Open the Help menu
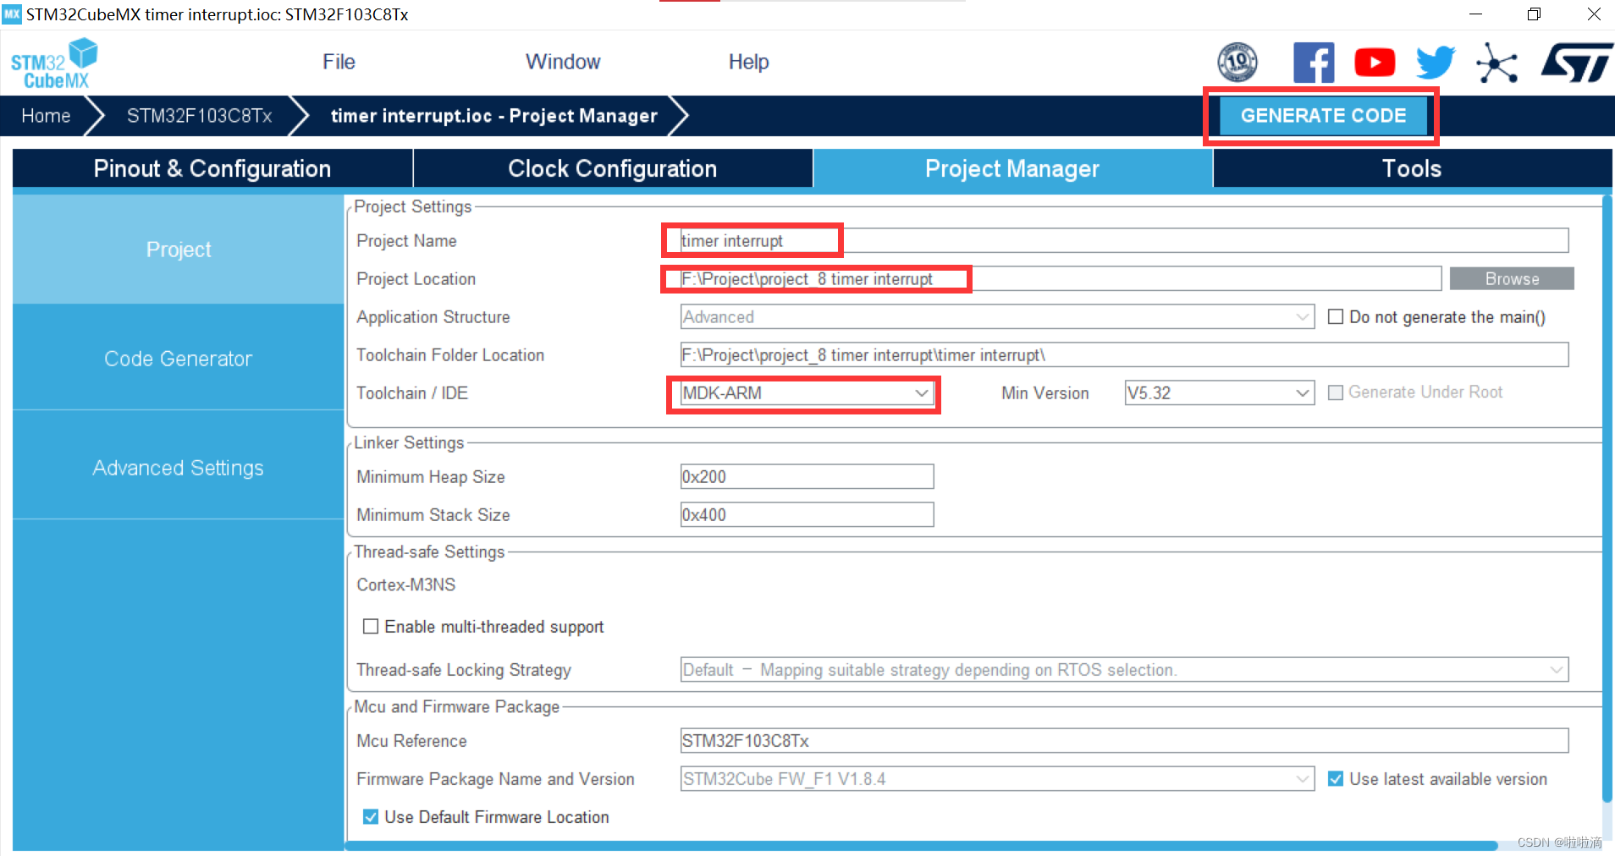Image resolution: width=1615 pixels, height=856 pixels. (748, 62)
